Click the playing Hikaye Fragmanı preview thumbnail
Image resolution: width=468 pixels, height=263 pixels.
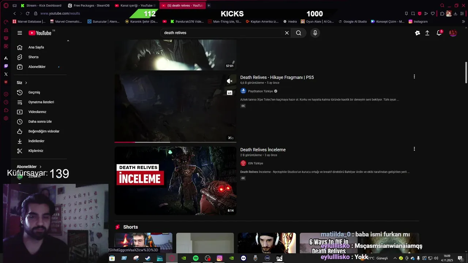click(175, 108)
